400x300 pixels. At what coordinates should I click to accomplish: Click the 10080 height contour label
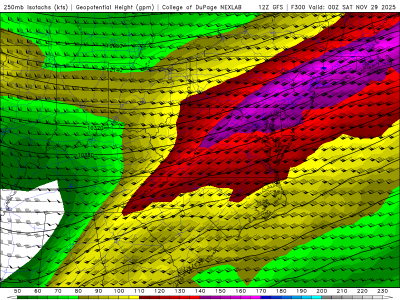(x=114, y=46)
